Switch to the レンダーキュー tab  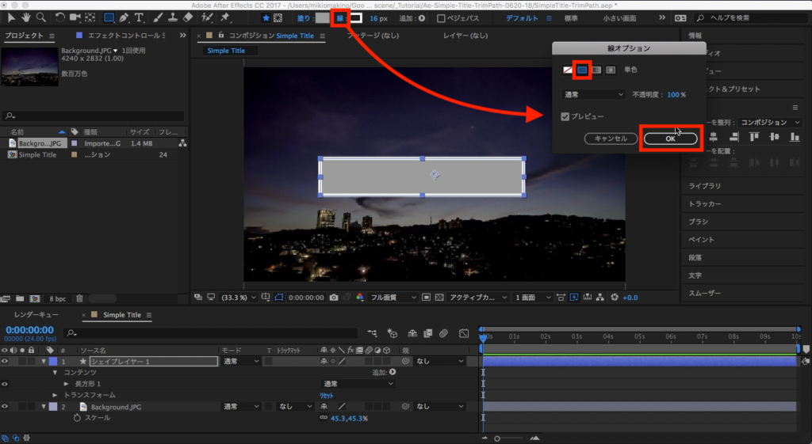coord(36,315)
